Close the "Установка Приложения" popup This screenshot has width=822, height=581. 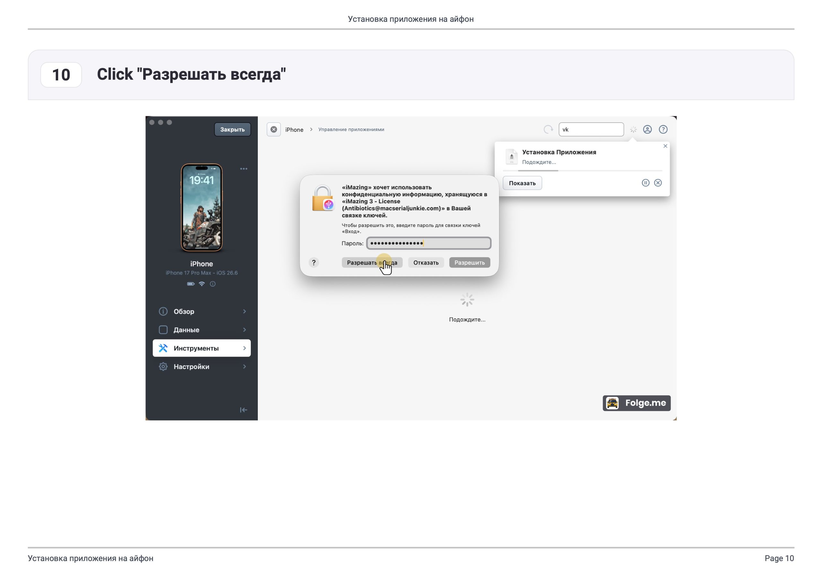pyautogui.click(x=665, y=146)
